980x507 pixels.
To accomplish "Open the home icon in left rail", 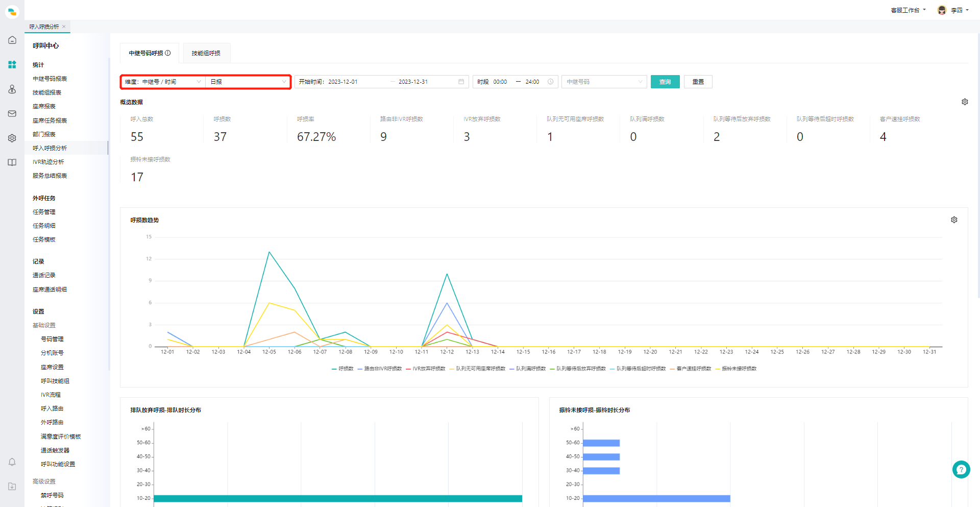I will pyautogui.click(x=12, y=40).
